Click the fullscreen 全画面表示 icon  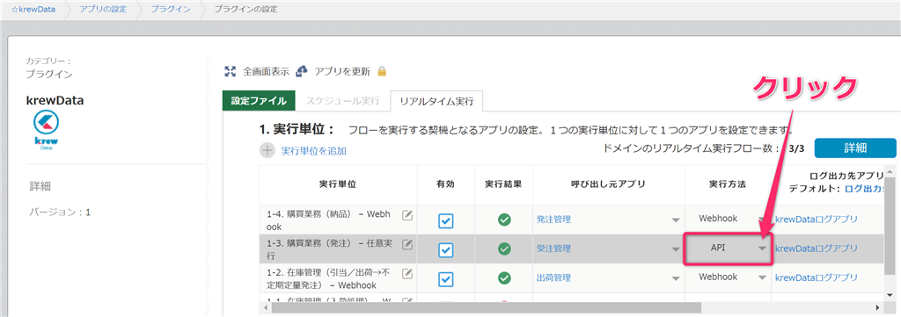point(231,72)
